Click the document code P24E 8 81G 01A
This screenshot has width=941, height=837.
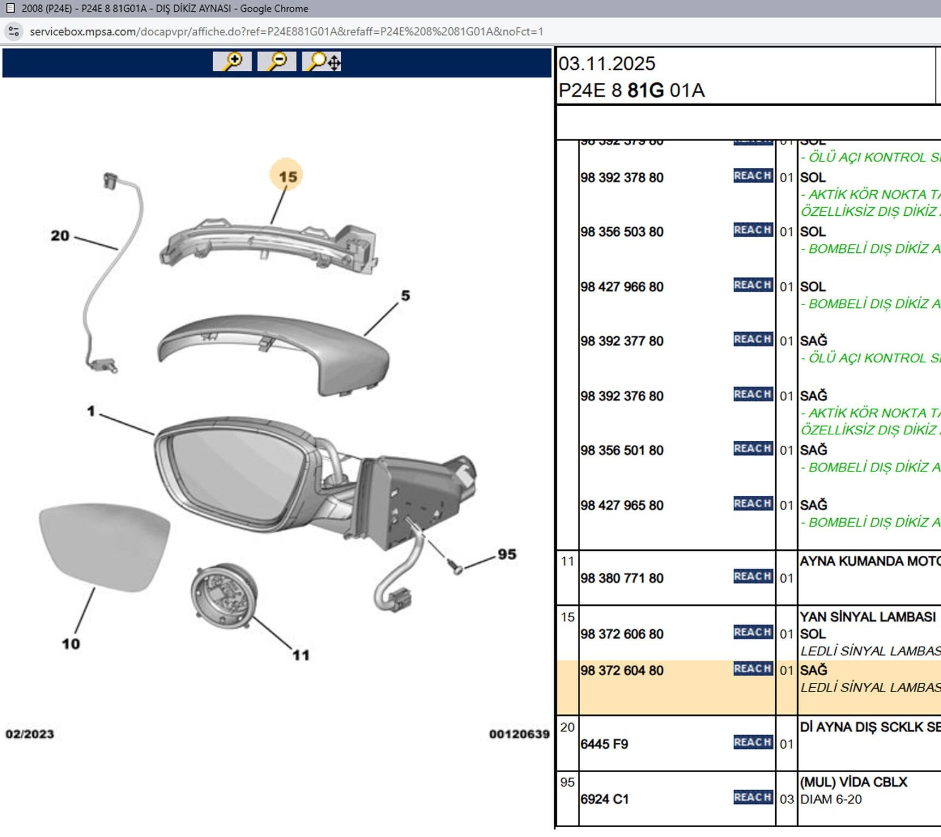[x=631, y=90]
